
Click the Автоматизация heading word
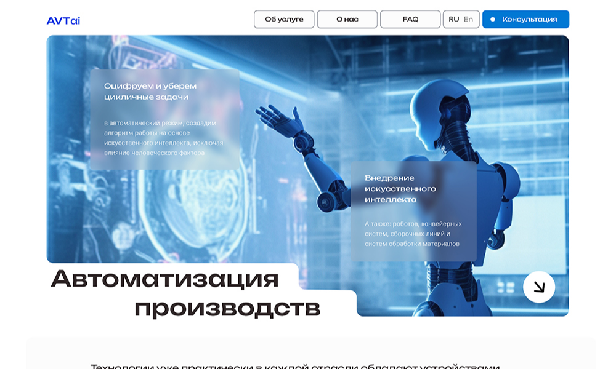165,279
